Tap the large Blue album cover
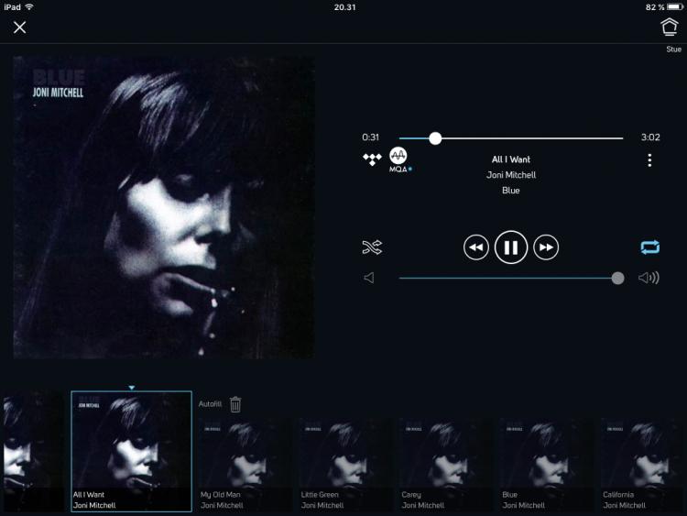The image size is (687, 516). point(163,207)
